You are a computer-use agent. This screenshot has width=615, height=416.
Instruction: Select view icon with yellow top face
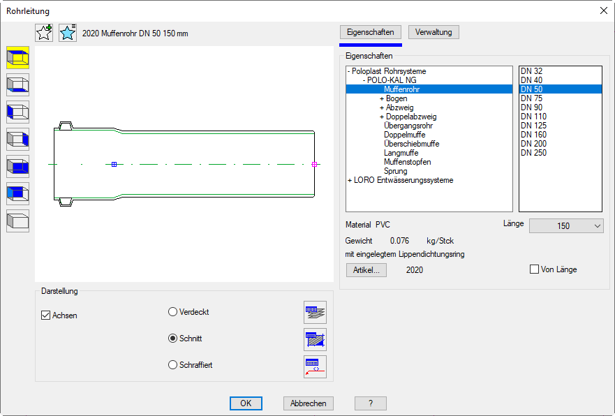17,58
